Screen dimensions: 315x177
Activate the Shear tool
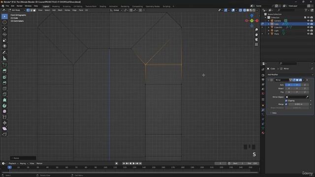pos(4,129)
